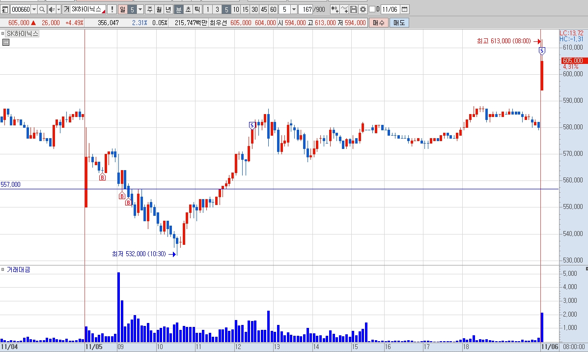Click the B buy marker just below 557,000 line

coord(122,196)
